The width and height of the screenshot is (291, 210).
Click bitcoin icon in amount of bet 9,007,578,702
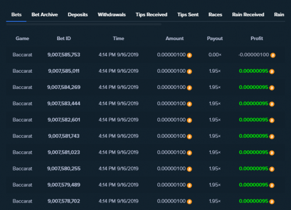pos(189,202)
